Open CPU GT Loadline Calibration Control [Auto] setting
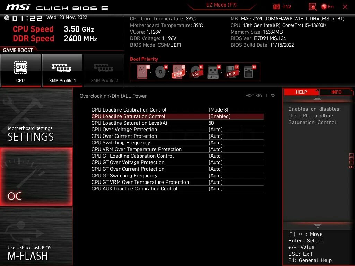Image resolution: width=355 pixels, height=266 pixels. pos(215,156)
